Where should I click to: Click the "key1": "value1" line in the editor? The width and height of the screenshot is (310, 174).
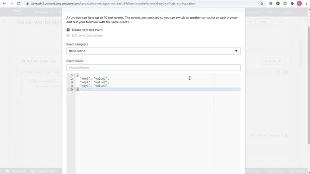click(94, 78)
